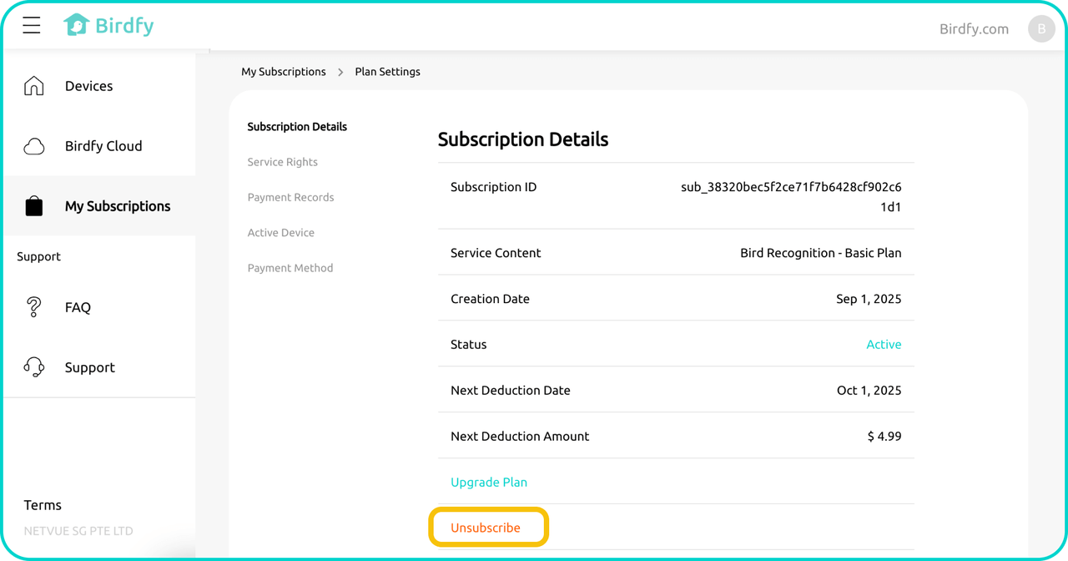Click the My Subscriptions bag icon
This screenshot has height=561, width=1068.
[33, 206]
